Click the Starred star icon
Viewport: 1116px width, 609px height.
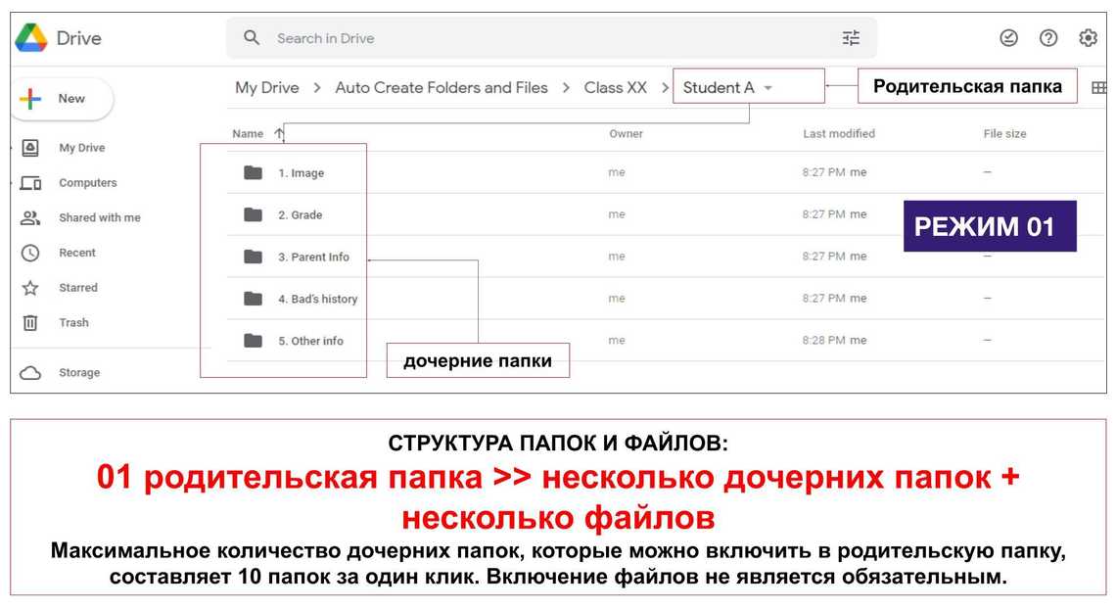pyautogui.click(x=30, y=288)
